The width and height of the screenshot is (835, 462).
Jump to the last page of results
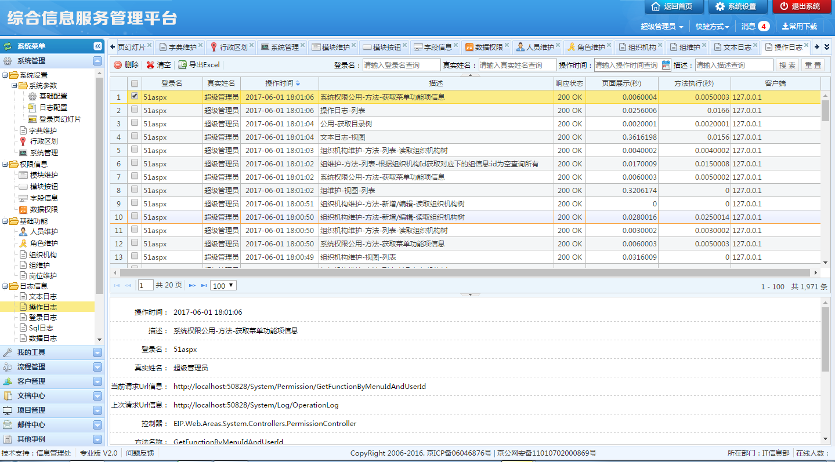click(x=204, y=286)
